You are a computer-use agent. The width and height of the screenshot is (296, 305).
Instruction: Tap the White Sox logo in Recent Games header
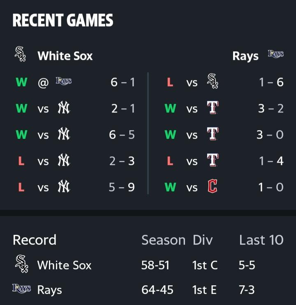click(x=20, y=54)
